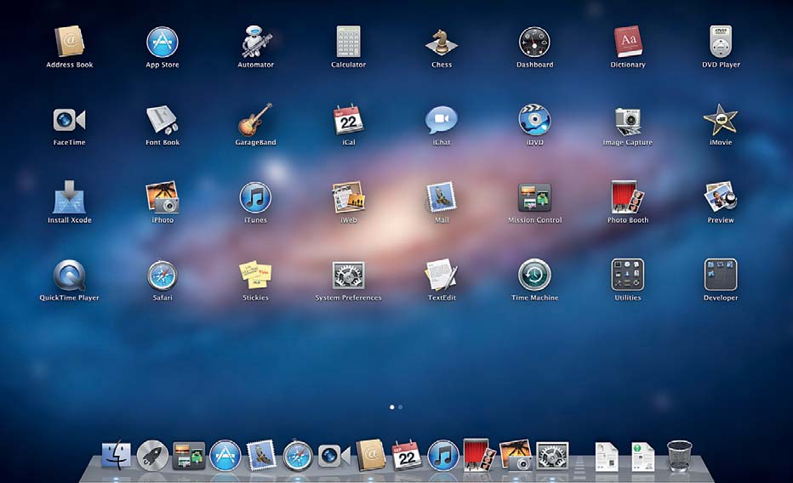This screenshot has width=793, height=483.
Task: Launch App Store from Launchpad grid
Action: [163, 42]
